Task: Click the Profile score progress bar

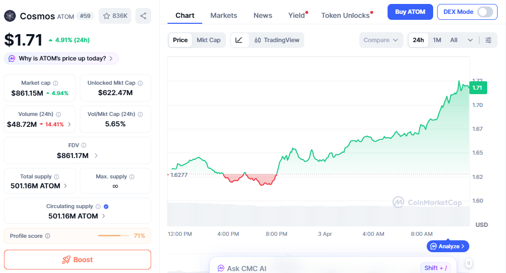Action: point(113,235)
